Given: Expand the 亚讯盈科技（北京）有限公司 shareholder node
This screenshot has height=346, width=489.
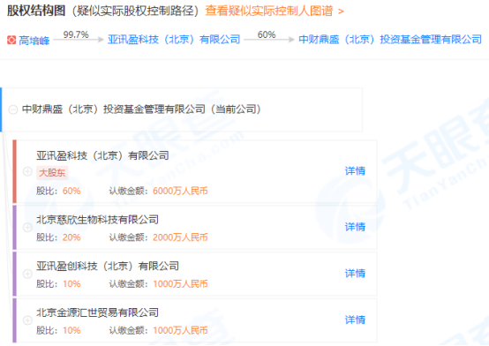Looking at the screenshot, I should pos(27,171).
